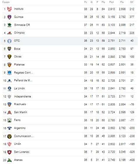The height and width of the screenshot is (164, 138).
Task: Open the Peñarol de M... team link
Action: [23, 81]
